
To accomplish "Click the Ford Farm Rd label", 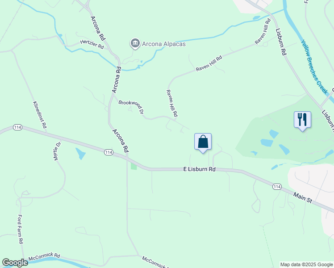I will coord(20,229).
